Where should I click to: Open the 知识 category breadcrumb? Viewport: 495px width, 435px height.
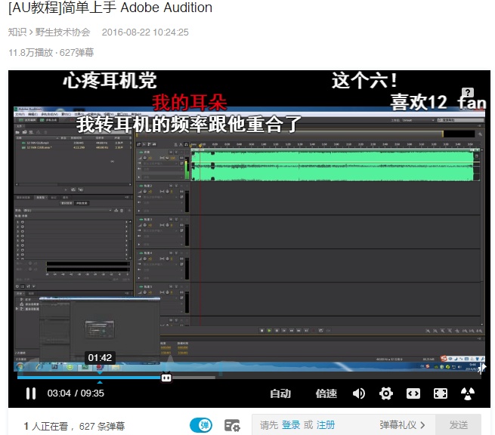tap(17, 32)
